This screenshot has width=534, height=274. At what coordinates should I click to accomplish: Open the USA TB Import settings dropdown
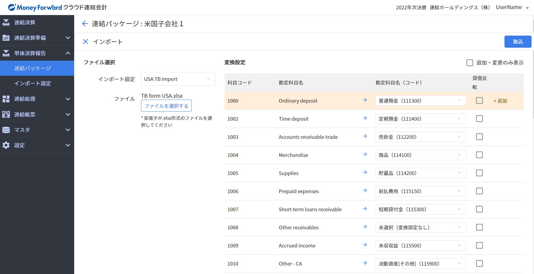178,79
